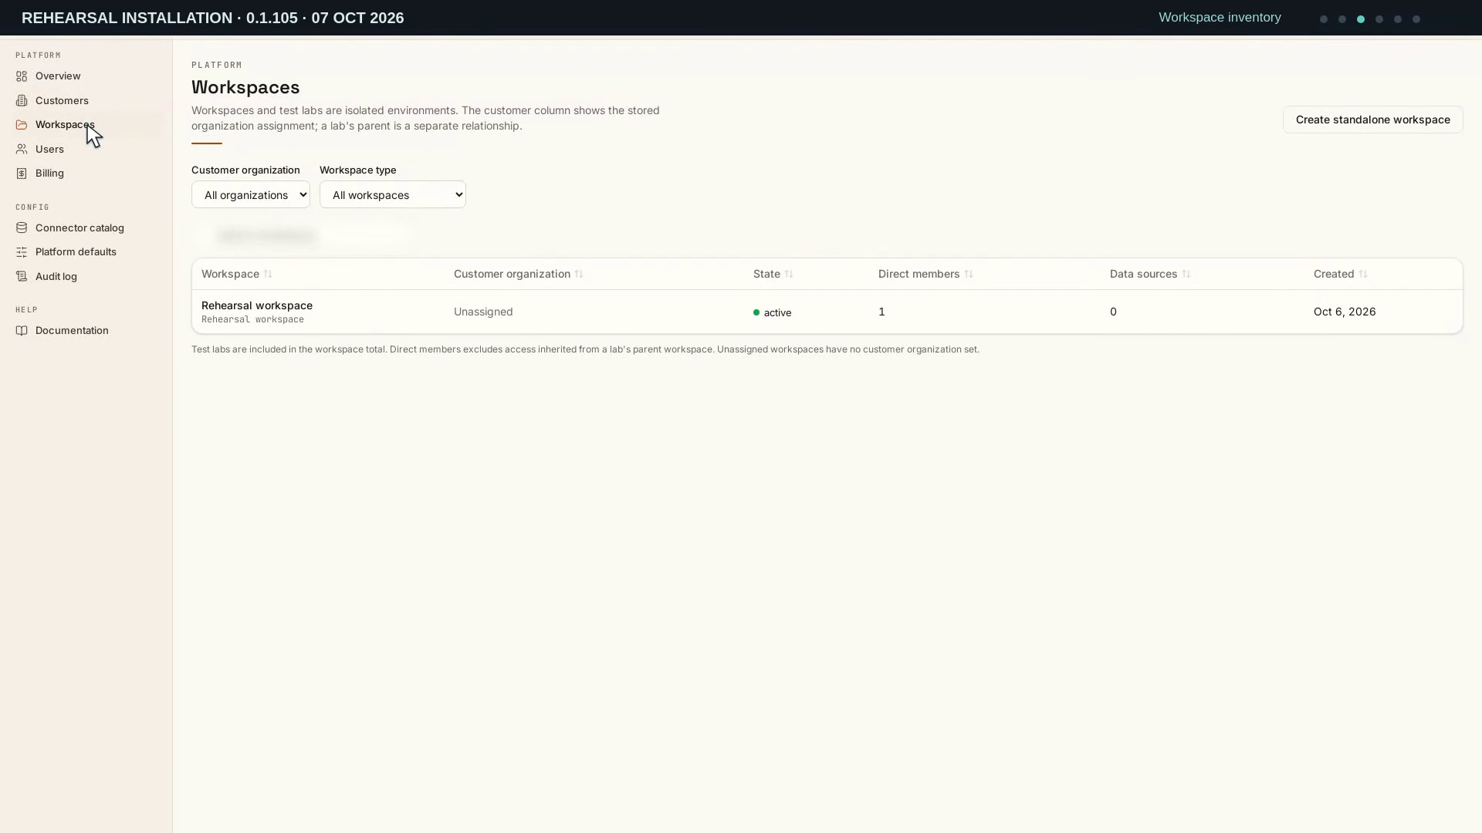The image size is (1482, 833).
Task: Open Customers section in sidebar
Action: click(62, 101)
